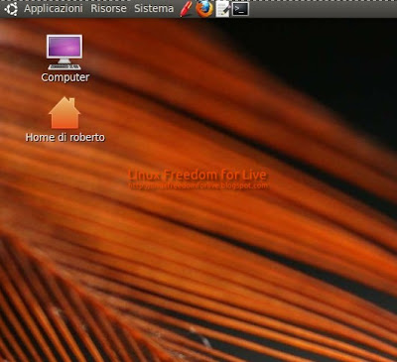Launch the red pen application icon

coord(186,9)
